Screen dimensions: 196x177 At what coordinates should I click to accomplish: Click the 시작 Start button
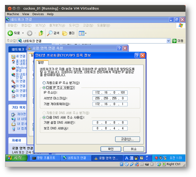pos(16,158)
